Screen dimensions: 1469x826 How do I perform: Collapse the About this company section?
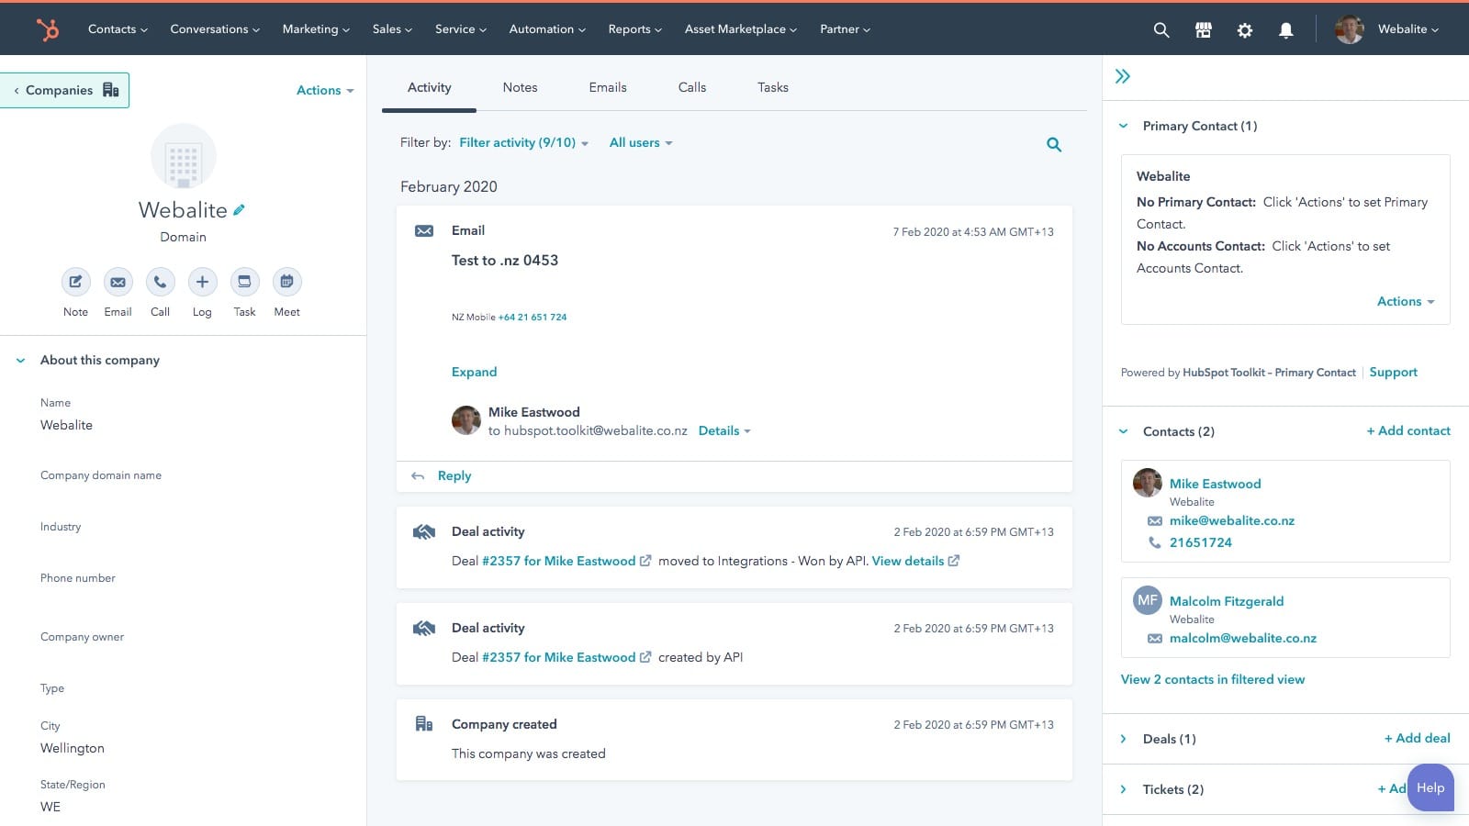point(20,360)
